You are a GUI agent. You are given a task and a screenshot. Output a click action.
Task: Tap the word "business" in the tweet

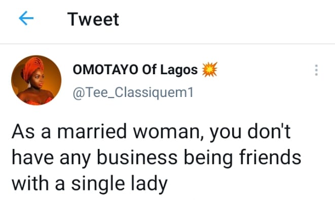click(137, 157)
